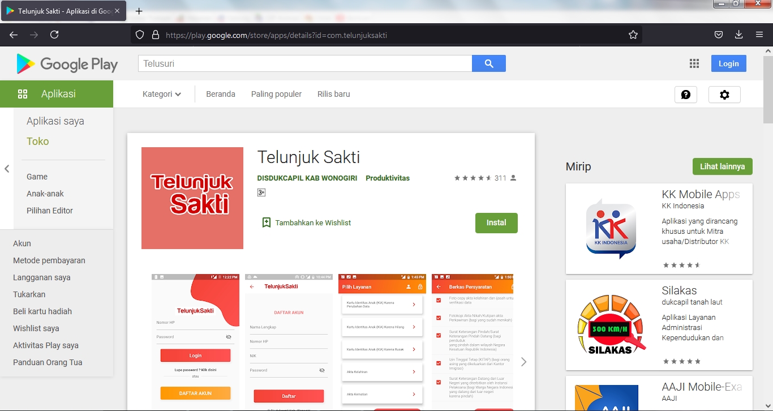Click Lihat lainnya button
Viewport: 773px width, 411px height.
(723, 166)
